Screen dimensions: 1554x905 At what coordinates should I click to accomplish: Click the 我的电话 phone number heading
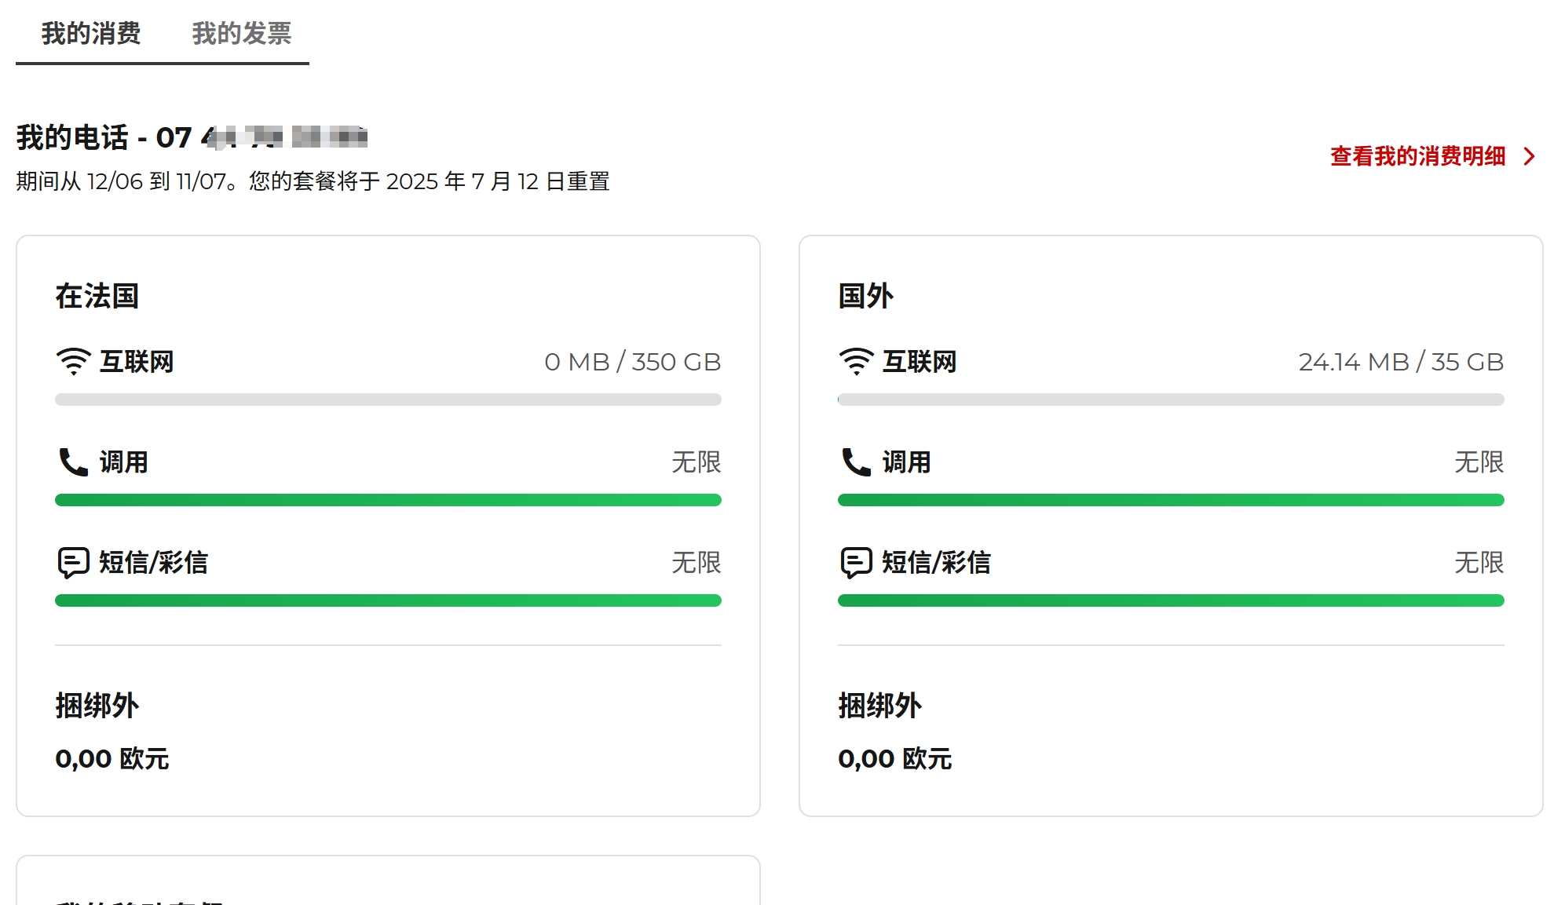(x=192, y=137)
